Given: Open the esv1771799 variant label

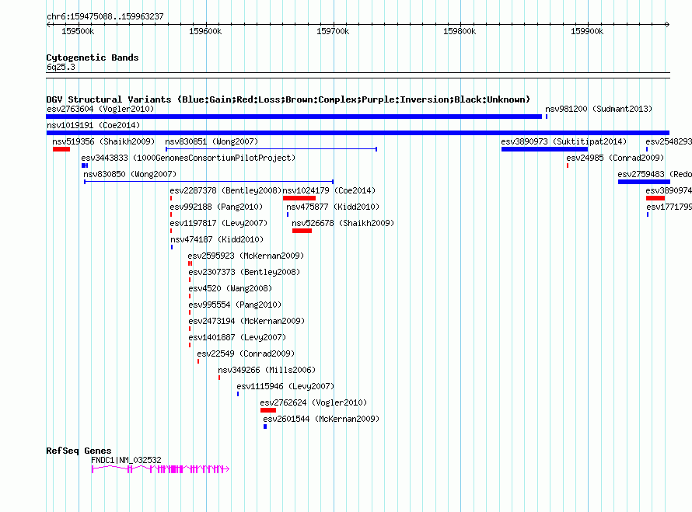Looking at the screenshot, I should (x=669, y=207).
